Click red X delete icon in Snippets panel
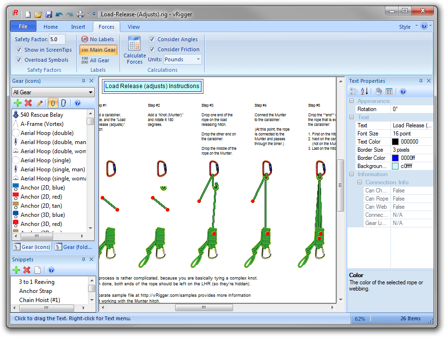The height and width of the screenshot is (337, 446). [x=27, y=270]
